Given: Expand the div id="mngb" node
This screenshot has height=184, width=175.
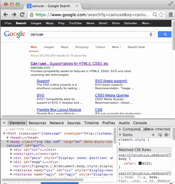Looking at the screenshot, I should pyautogui.click(x=11, y=162).
